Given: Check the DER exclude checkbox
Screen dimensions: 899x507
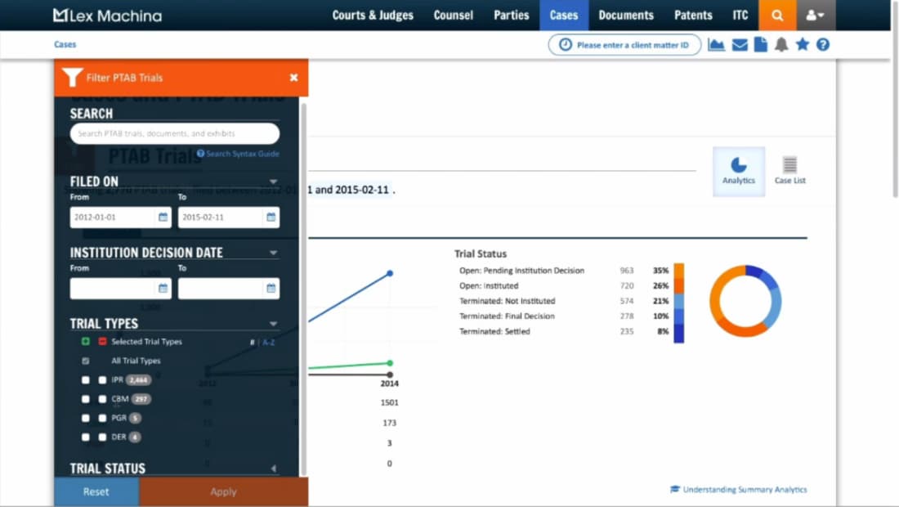Looking at the screenshot, I should (x=102, y=437).
